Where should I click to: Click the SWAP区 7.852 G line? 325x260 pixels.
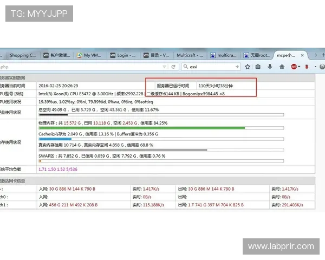click(102, 156)
